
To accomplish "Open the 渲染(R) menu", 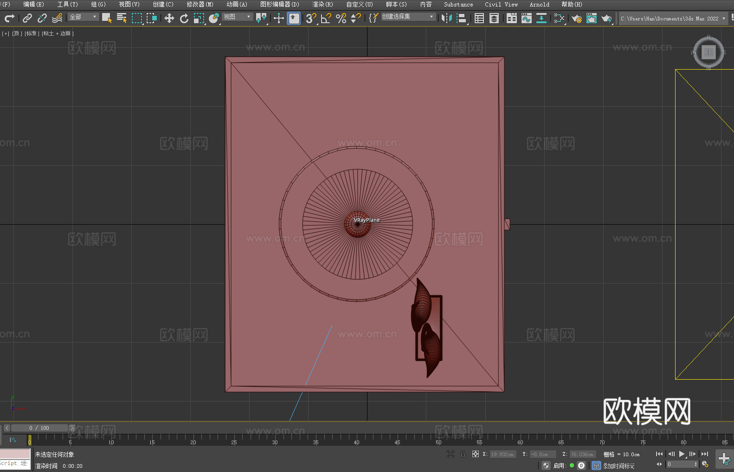I will 323,4.
